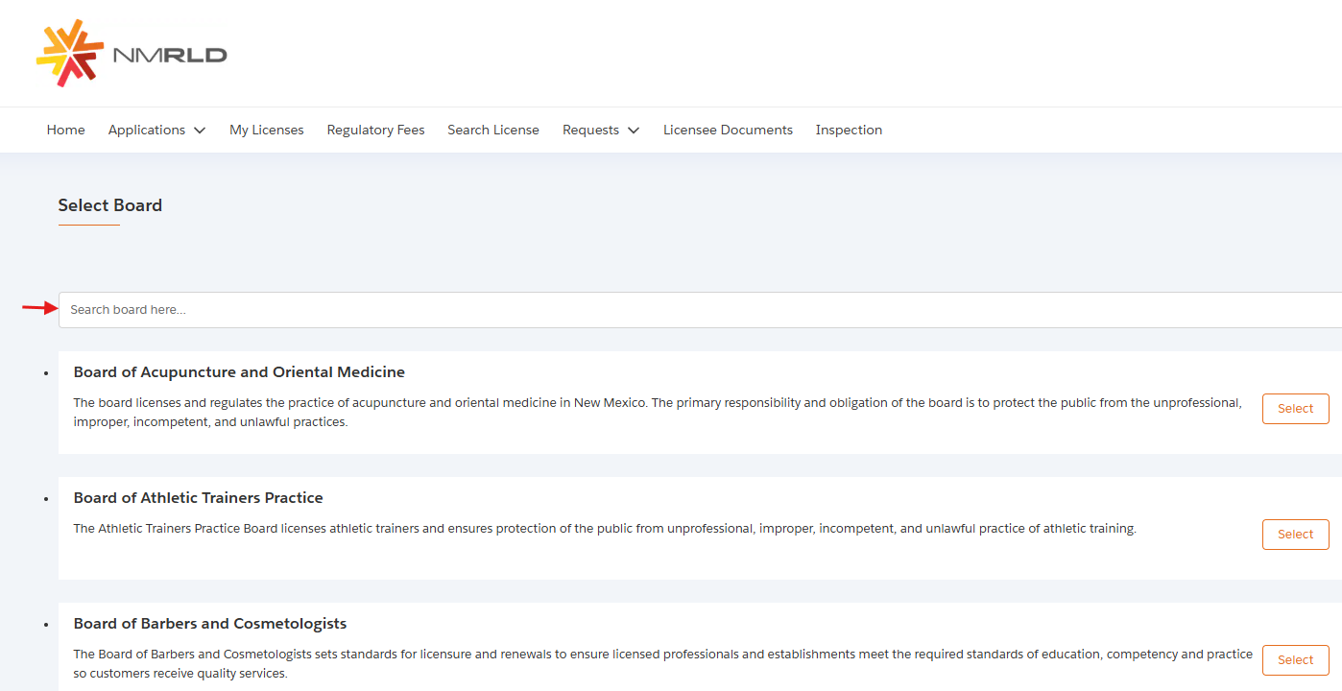Click the Board of Acupuncture and Oriental Medicine title
This screenshot has height=691, width=1342.
[239, 372]
